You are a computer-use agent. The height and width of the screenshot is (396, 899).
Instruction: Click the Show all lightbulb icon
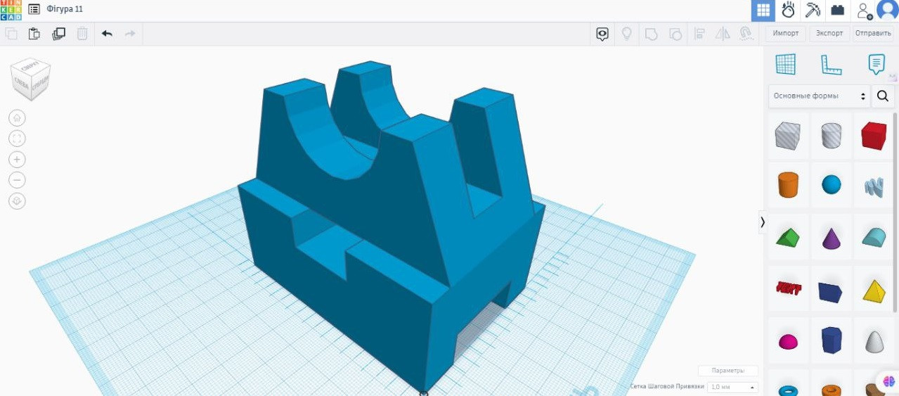[627, 34]
